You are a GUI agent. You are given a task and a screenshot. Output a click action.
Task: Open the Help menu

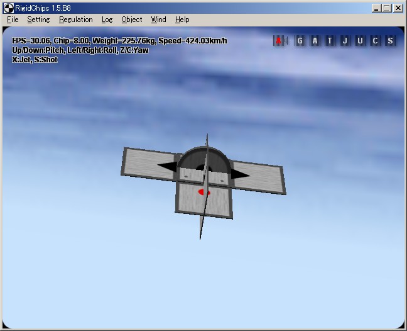(182, 20)
